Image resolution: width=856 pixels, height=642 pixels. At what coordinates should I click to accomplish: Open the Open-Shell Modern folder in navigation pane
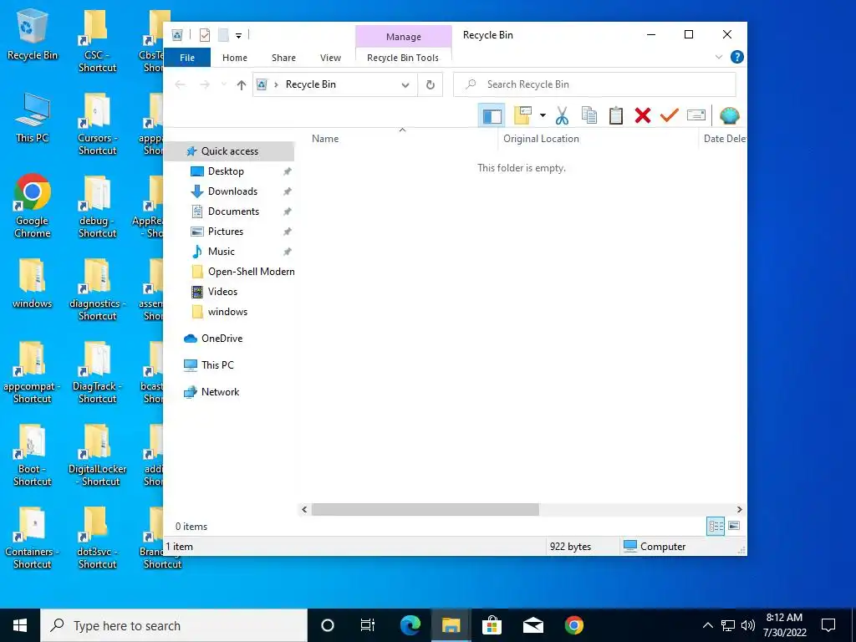(251, 272)
